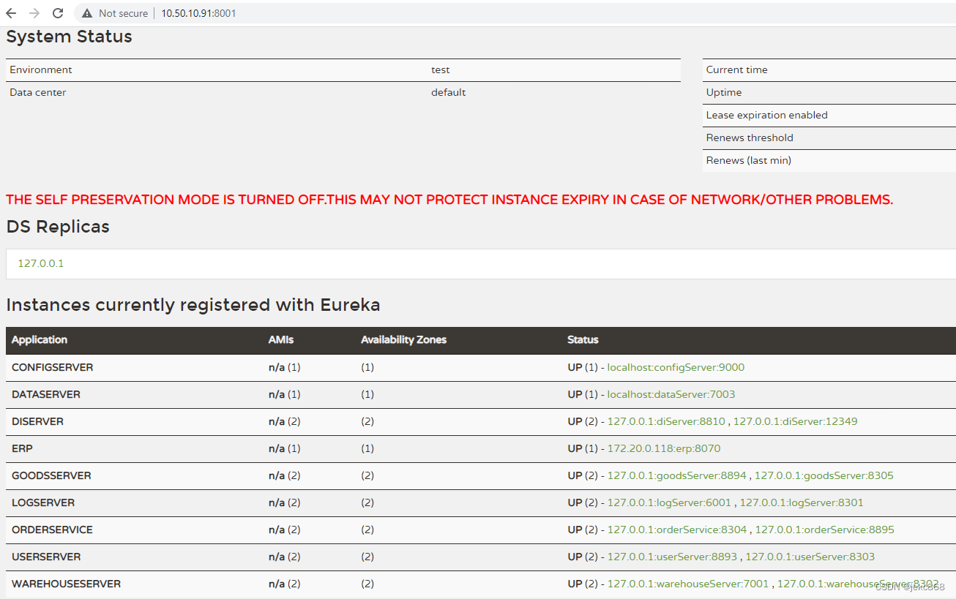
Task: Click the red self preservation mode warning
Action: pos(449,200)
